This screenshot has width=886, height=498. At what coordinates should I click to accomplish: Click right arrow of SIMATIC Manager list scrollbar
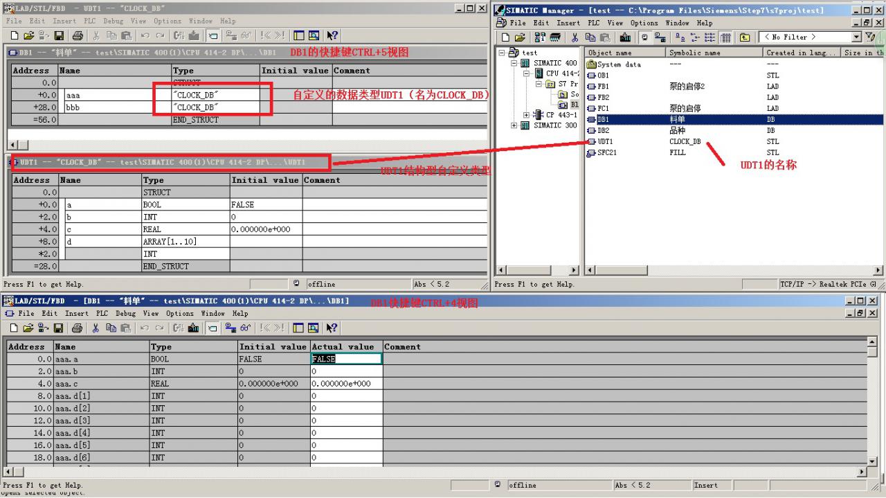click(x=879, y=270)
